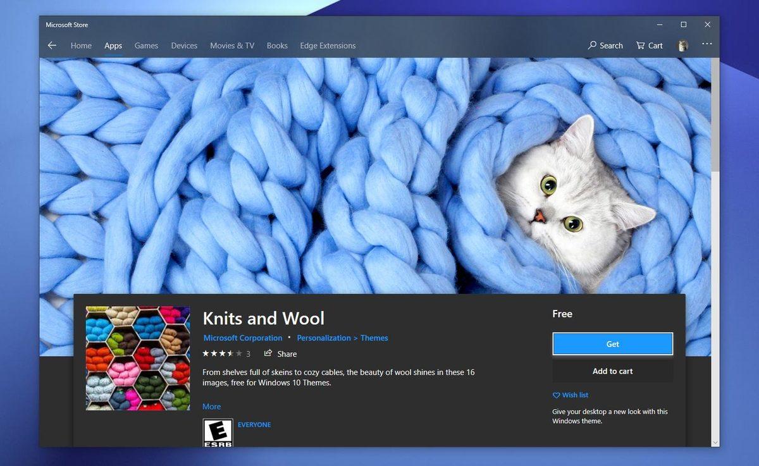Viewport: 759px width, 466px height.
Task: Open the Edge Extensions section
Action: point(328,46)
